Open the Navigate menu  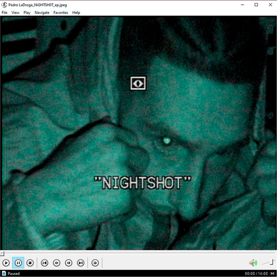click(x=42, y=13)
